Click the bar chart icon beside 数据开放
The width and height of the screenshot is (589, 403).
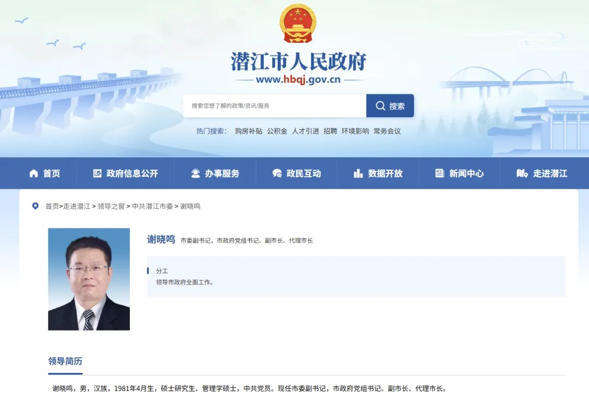pyautogui.click(x=358, y=173)
